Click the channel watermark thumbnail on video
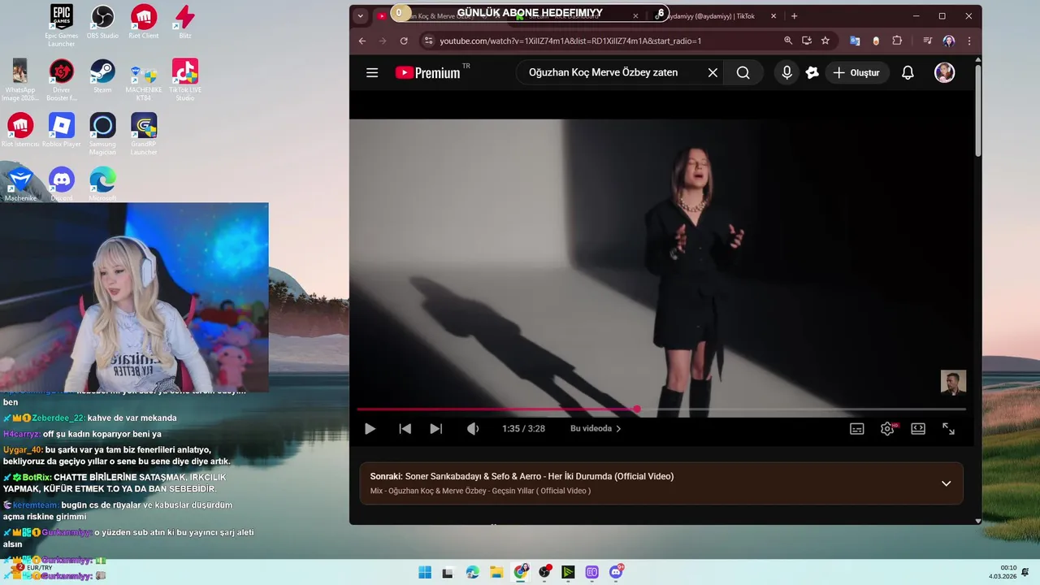 click(x=953, y=383)
